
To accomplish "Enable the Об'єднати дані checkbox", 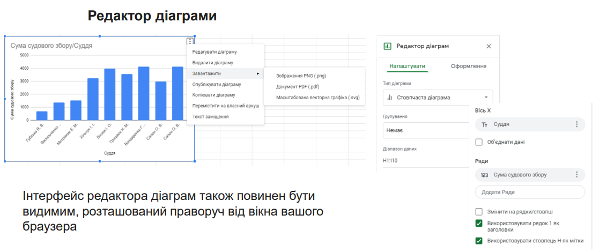I will point(479,142).
